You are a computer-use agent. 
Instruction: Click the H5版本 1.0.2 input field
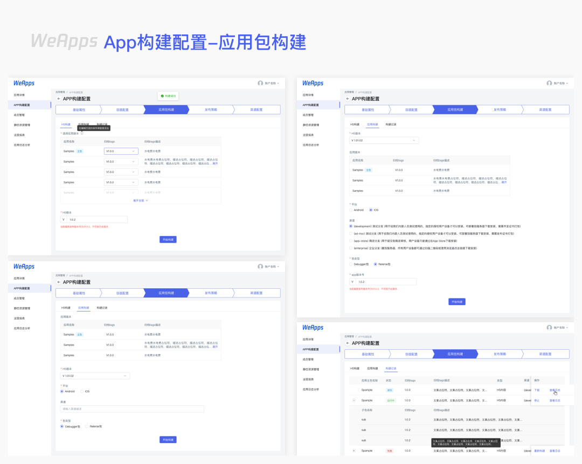pyautogui.click(x=94, y=219)
